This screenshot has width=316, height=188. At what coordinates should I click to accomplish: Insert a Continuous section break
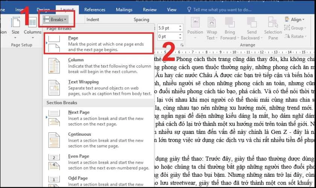pos(98,140)
